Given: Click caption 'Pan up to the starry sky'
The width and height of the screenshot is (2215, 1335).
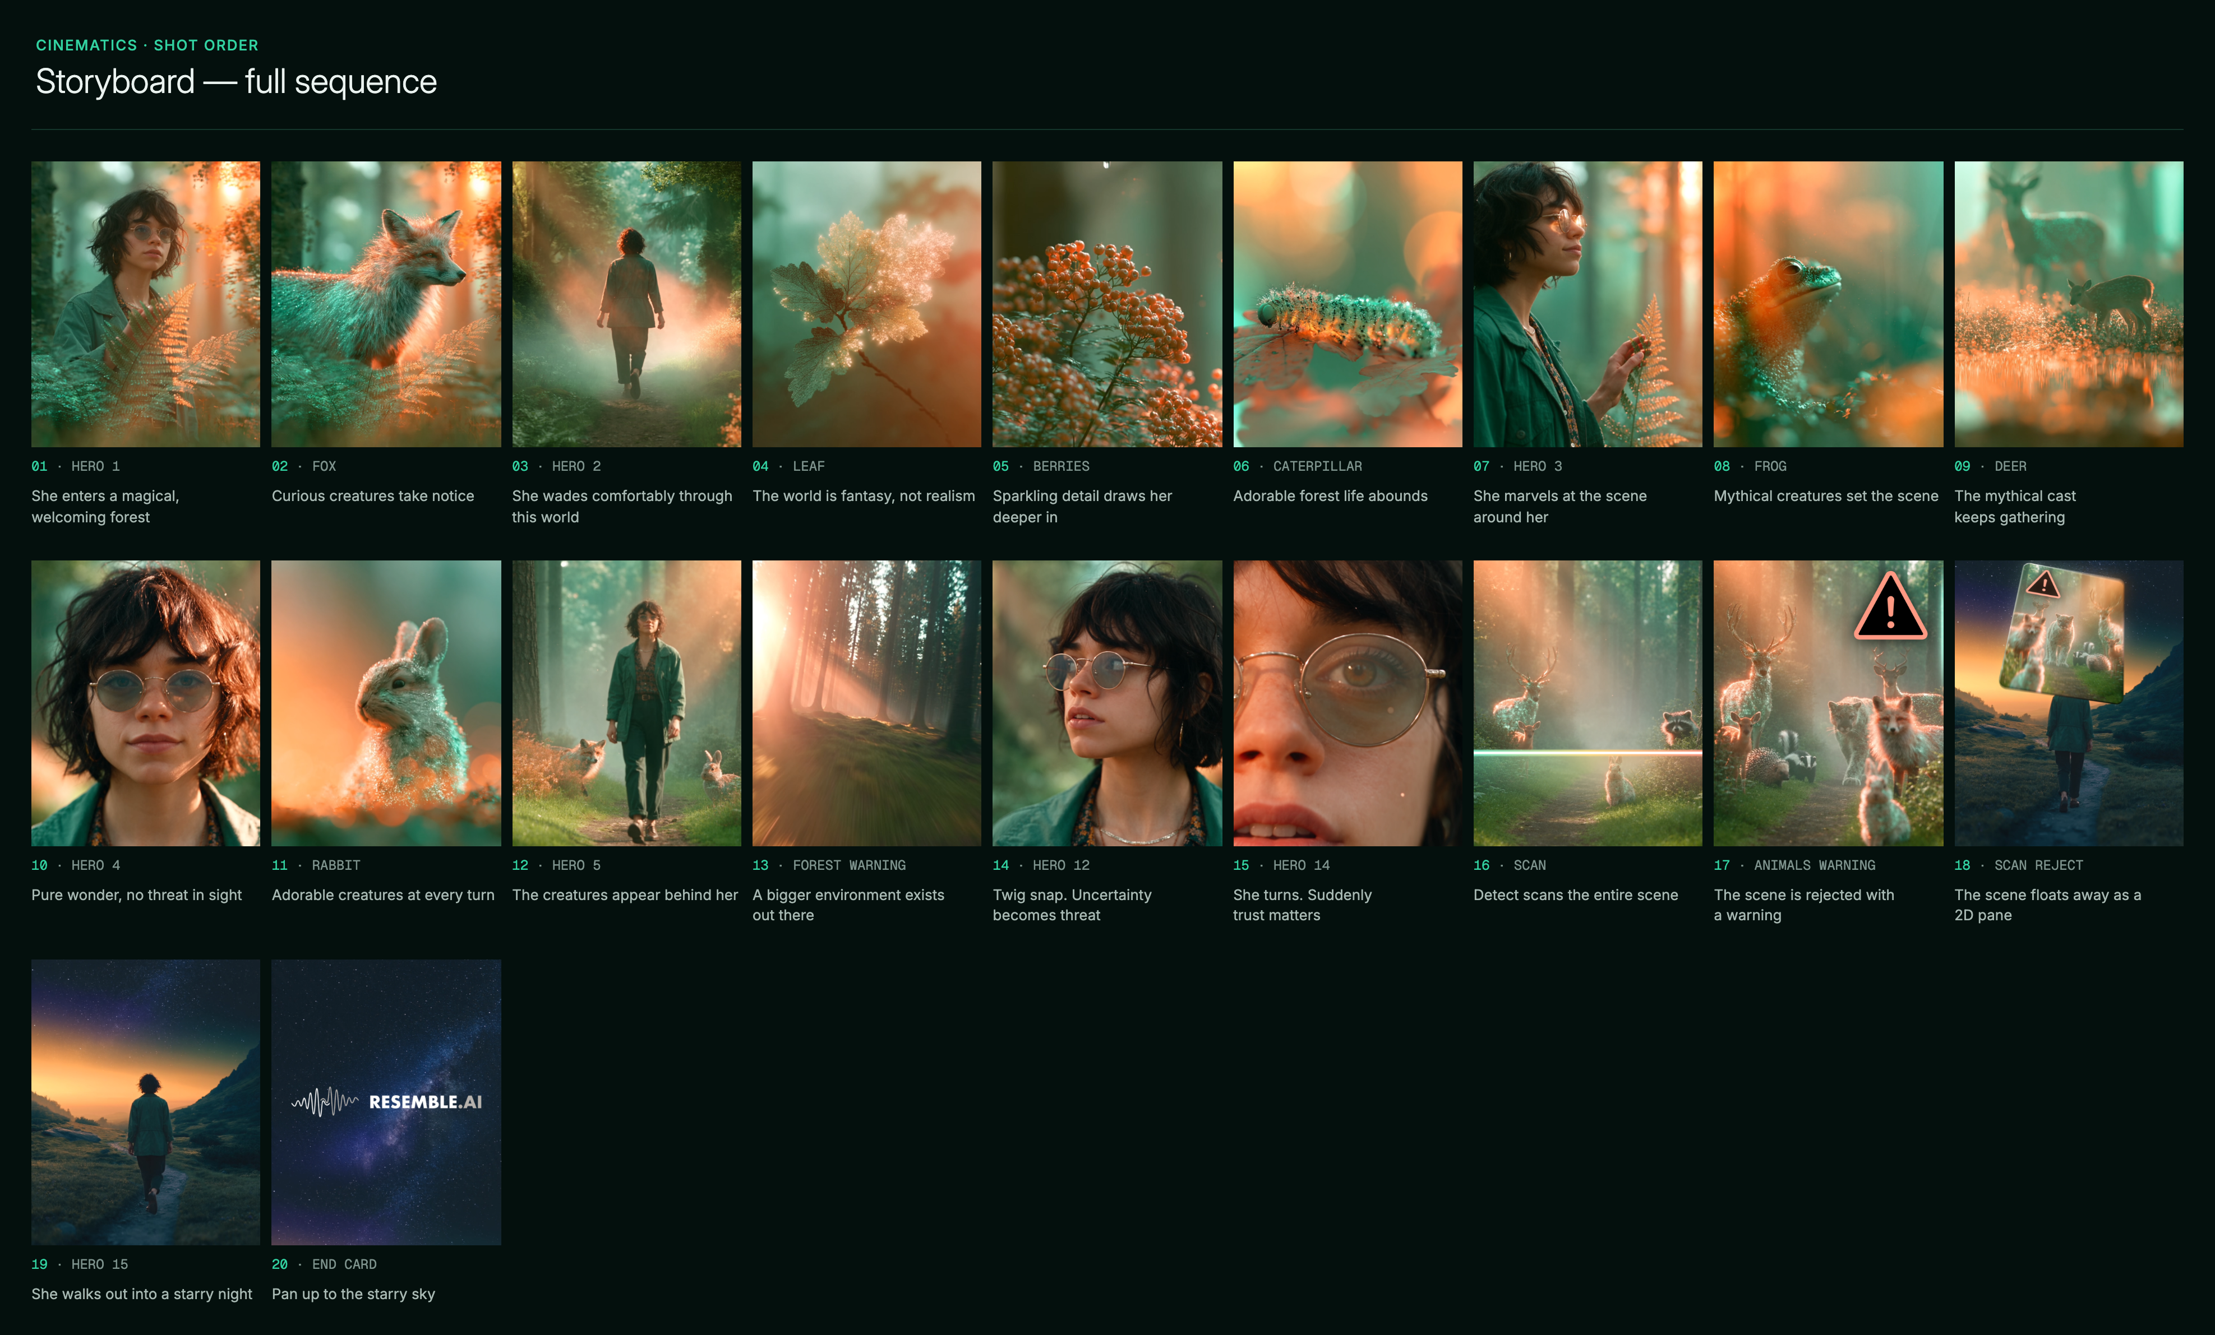Looking at the screenshot, I should [x=353, y=1294].
